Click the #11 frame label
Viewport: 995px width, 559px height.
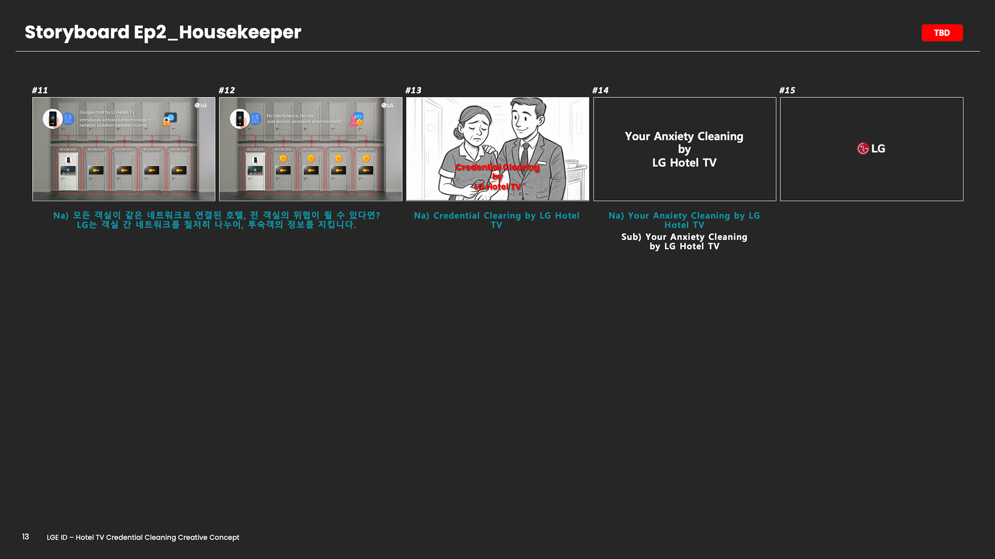(40, 90)
